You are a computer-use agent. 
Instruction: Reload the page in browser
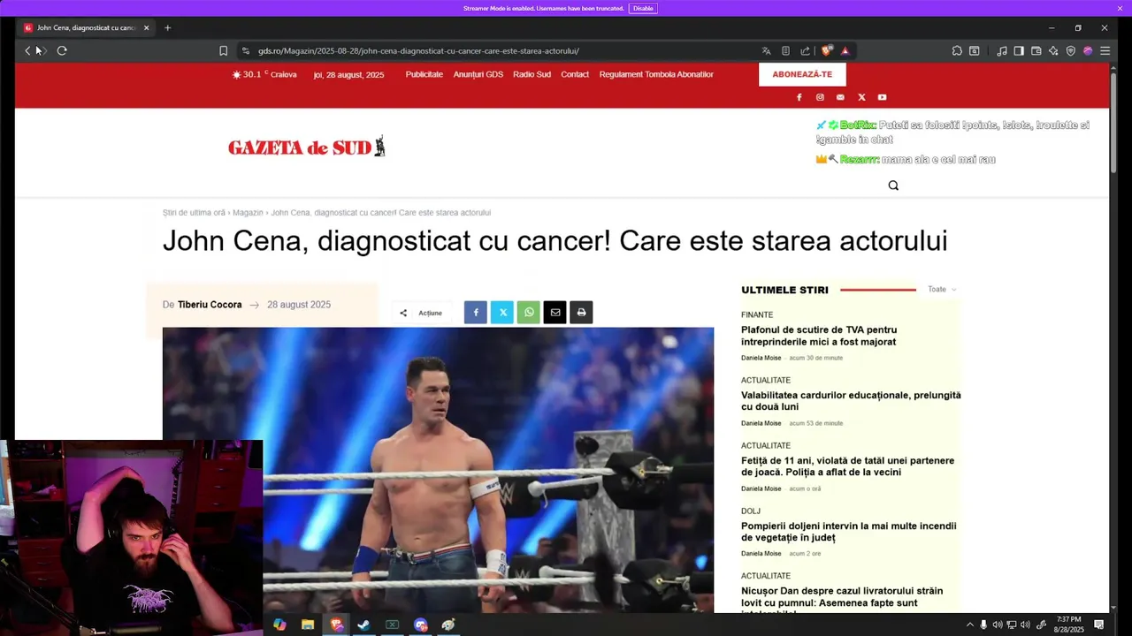62,50
